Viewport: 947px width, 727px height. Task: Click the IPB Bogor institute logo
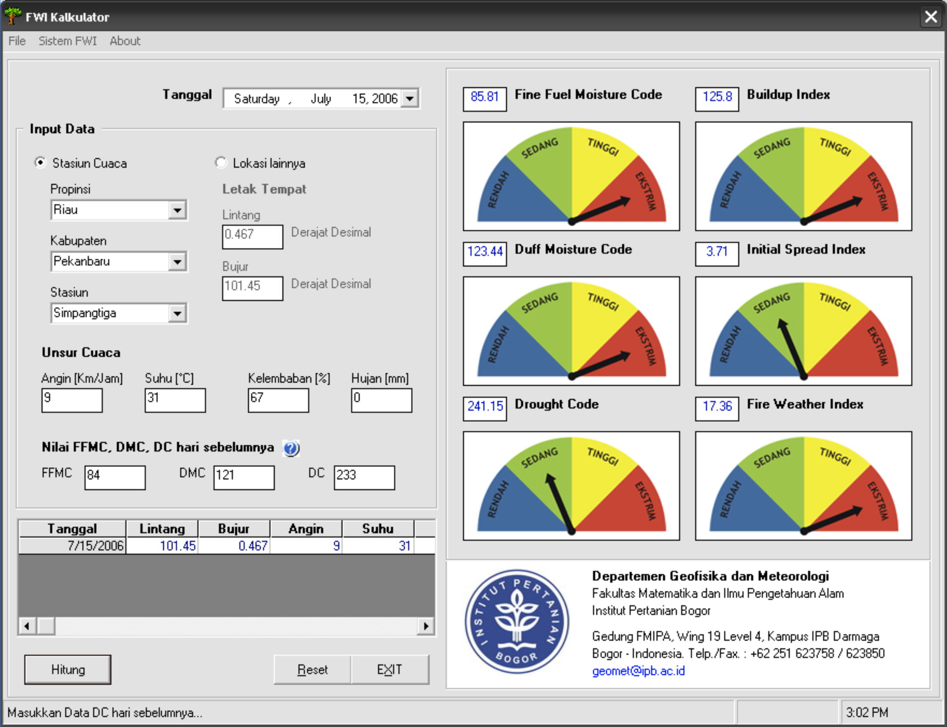(517, 622)
